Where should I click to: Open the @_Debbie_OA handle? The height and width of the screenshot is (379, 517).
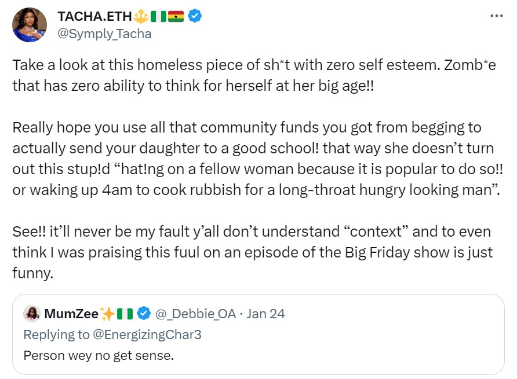(x=195, y=314)
